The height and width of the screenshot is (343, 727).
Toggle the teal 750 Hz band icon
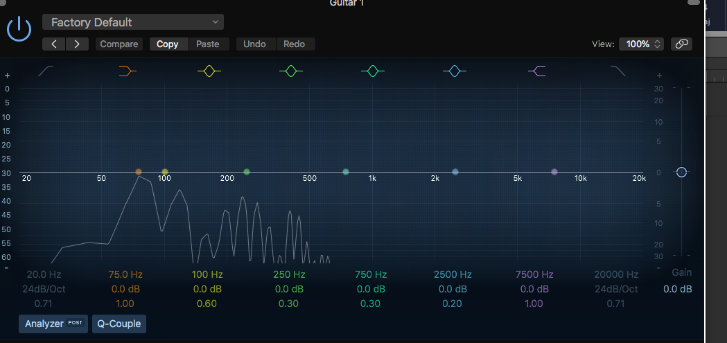pos(373,71)
